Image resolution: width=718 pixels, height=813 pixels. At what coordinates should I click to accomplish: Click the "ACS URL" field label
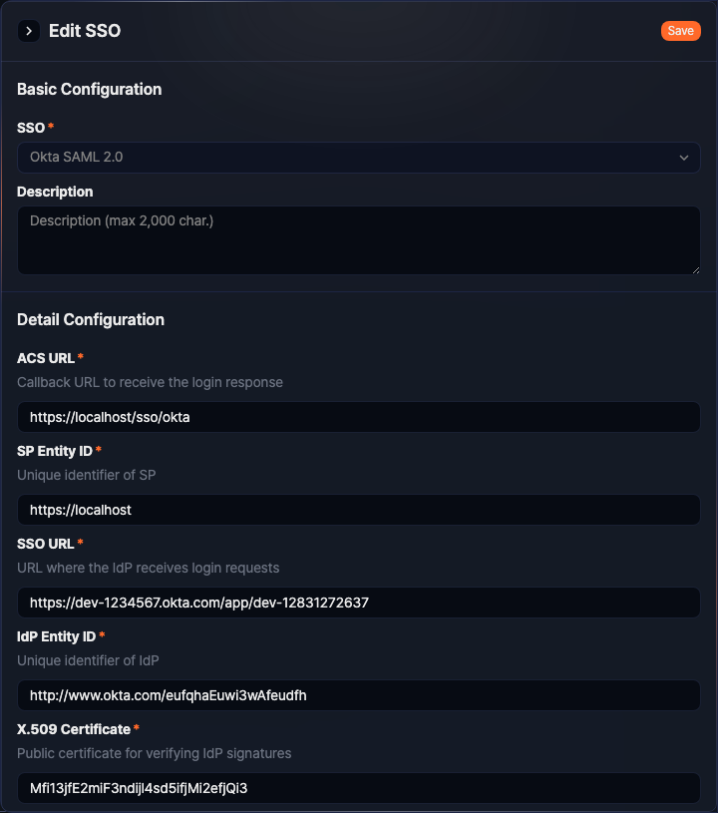[x=46, y=358]
